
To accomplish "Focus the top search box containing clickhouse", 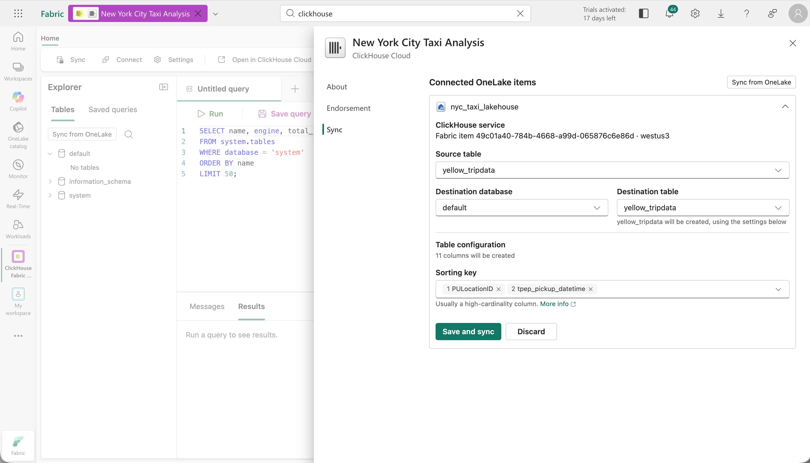I will point(405,13).
